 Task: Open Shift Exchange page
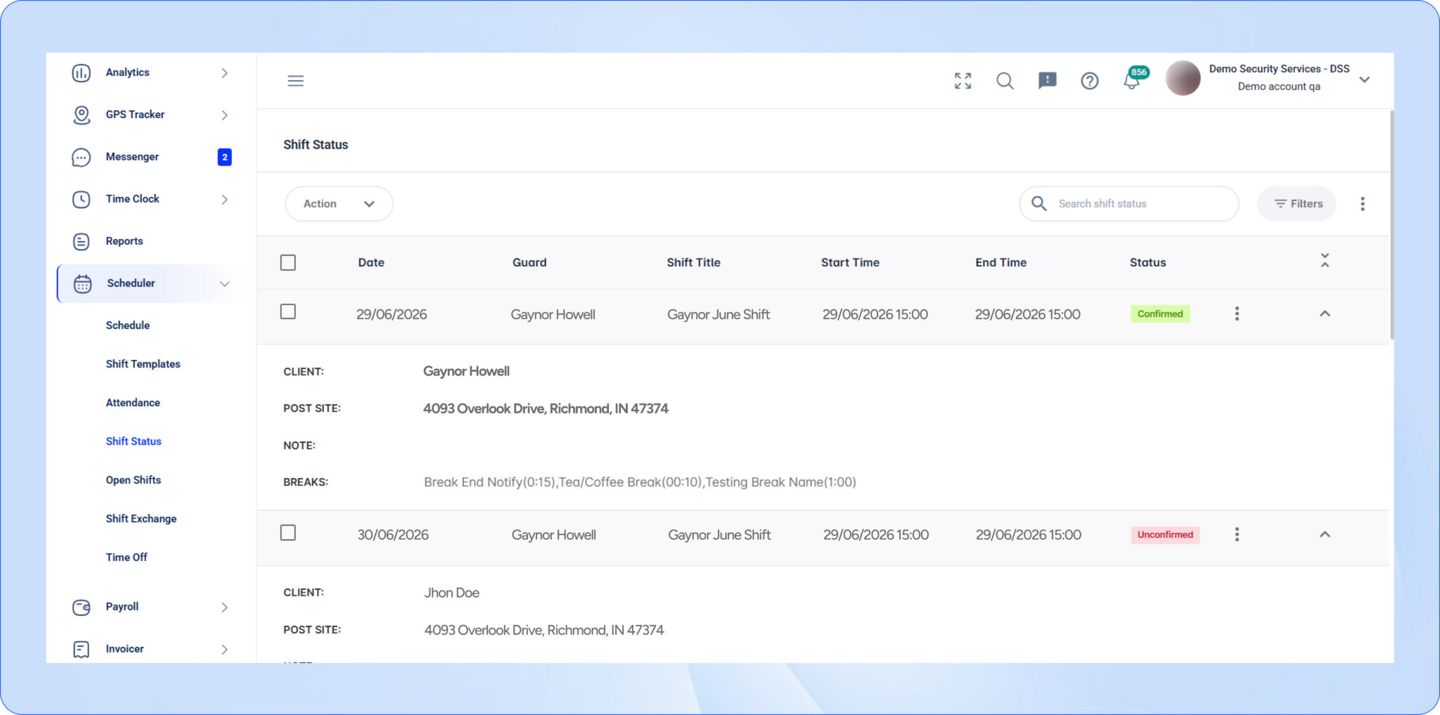coord(141,519)
